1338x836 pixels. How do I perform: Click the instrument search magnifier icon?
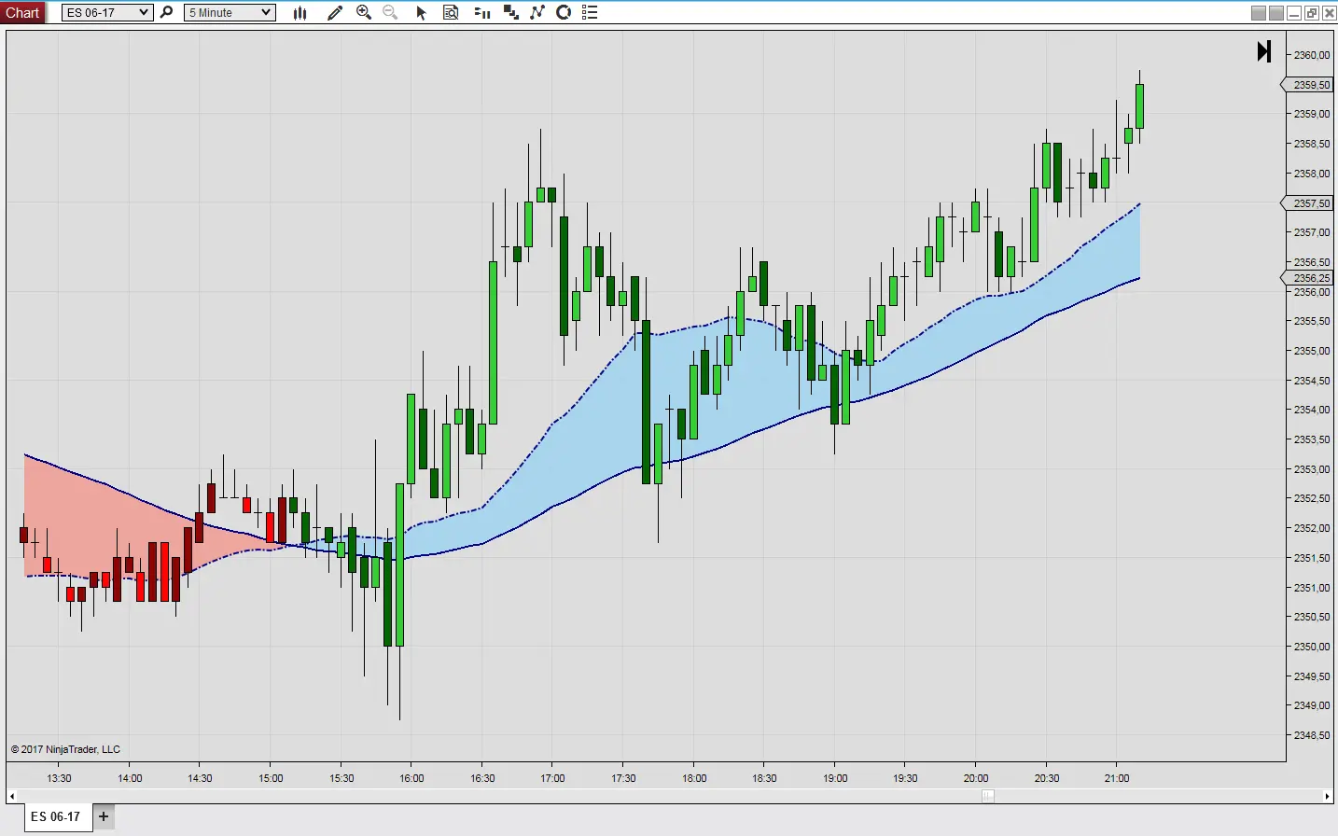coord(167,12)
